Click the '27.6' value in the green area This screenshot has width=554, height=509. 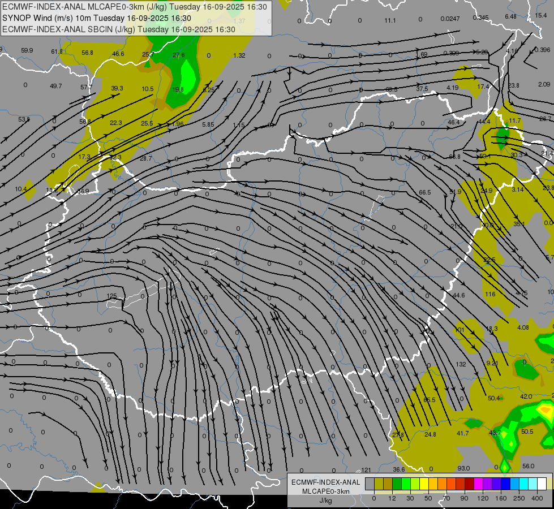(179, 55)
